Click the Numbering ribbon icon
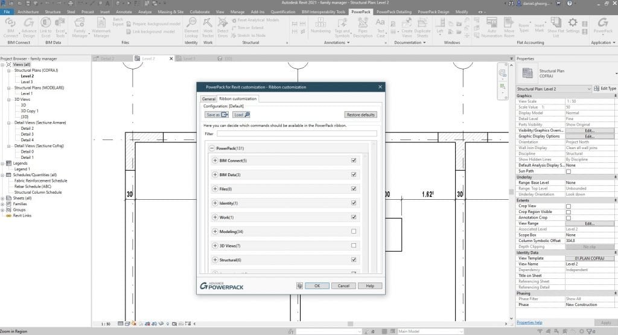618x335 pixels. tap(321, 25)
